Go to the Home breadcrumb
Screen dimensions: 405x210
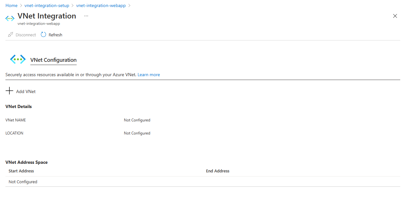click(11, 6)
